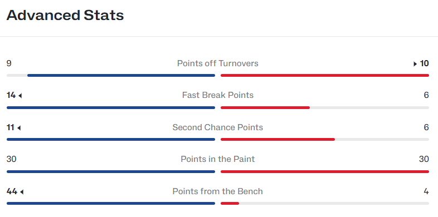
Task: Click the right team's bench value 4
Action: point(426,191)
